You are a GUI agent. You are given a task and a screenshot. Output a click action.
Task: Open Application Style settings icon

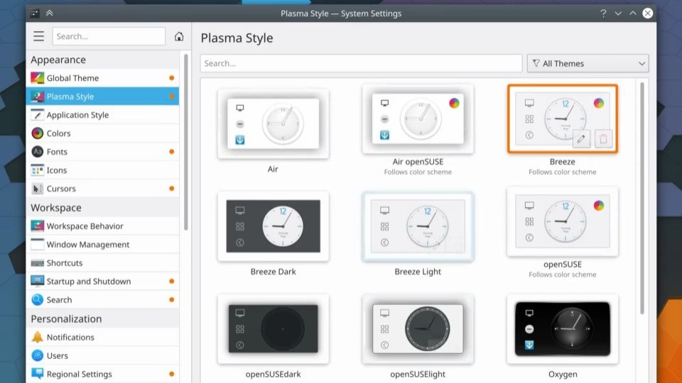click(38, 115)
